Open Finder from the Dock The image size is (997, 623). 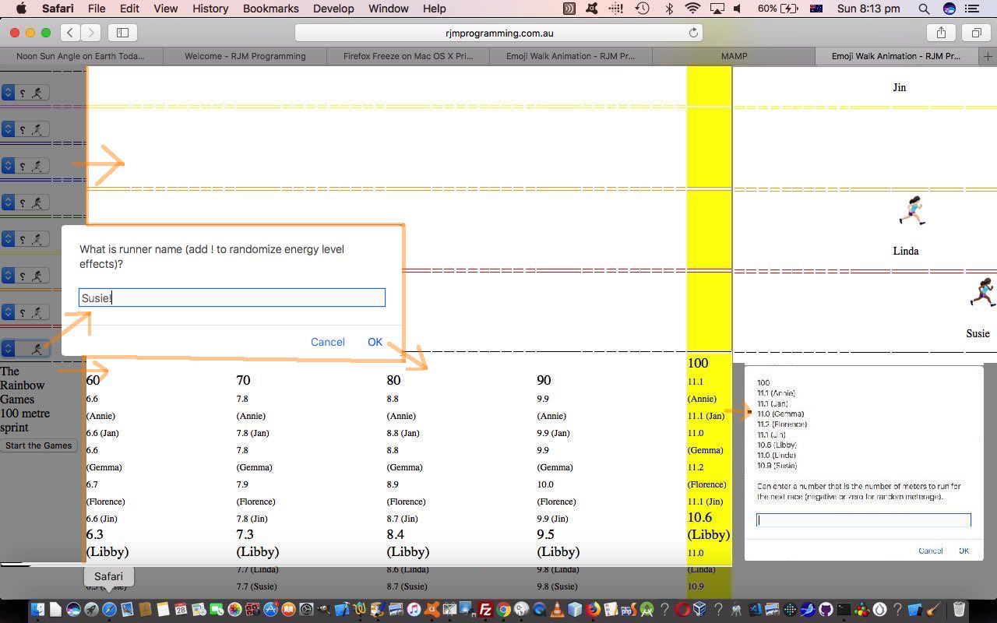(37, 610)
